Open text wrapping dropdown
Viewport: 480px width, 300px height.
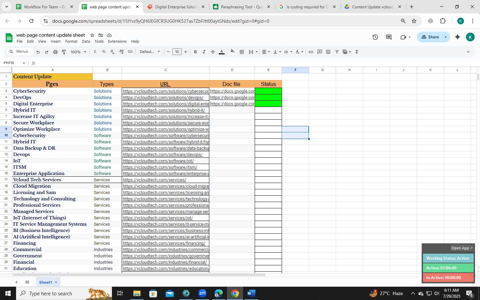point(288,52)
